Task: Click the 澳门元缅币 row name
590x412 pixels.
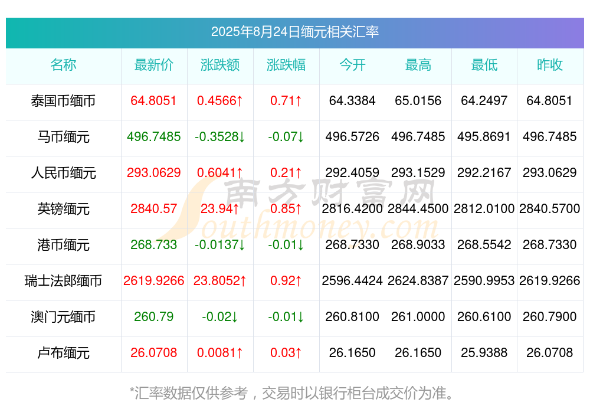Action: point(63,317)
